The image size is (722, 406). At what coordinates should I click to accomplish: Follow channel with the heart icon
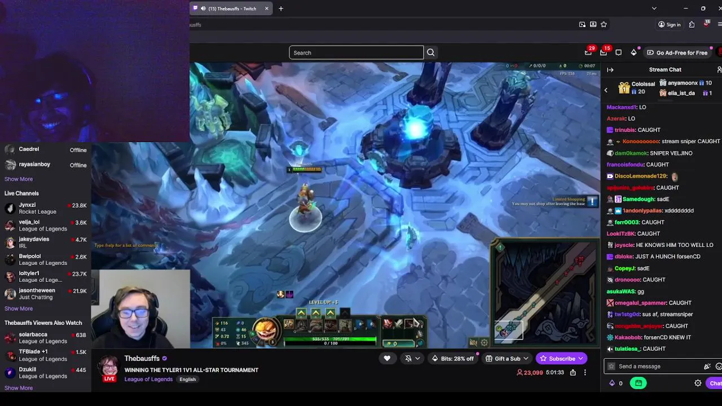pyautogui.click(x=387, y=359)
